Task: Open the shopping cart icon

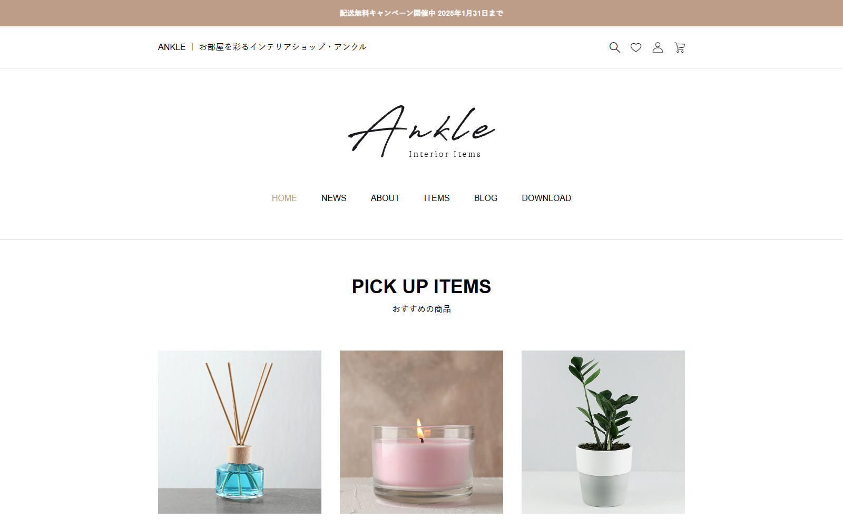Action: (680, 47)
